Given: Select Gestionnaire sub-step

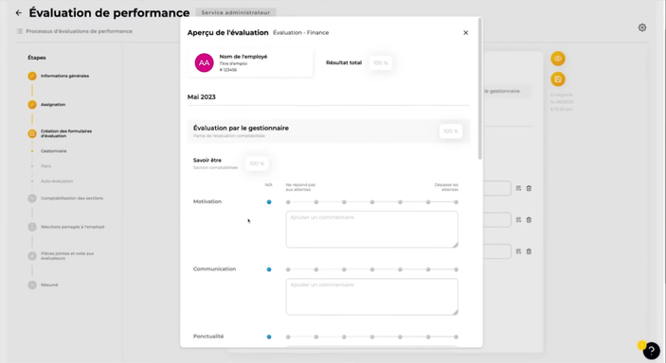Looking at the screenshot, I should coord(53,151).
